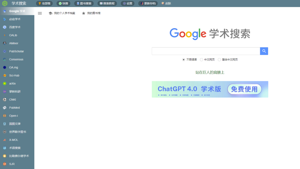Click the 站在巨人的肩膀上 text
This screenshot has height=169, width=300.
click(x=210, y=72)
